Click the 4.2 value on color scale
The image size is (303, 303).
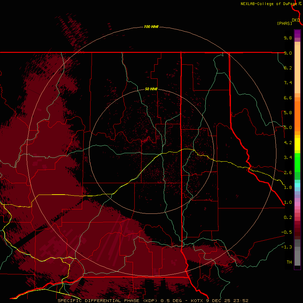pos(288,143)
